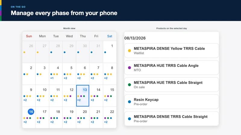Click the Sat weekday header
241x135 pixels.
(110, 36)
